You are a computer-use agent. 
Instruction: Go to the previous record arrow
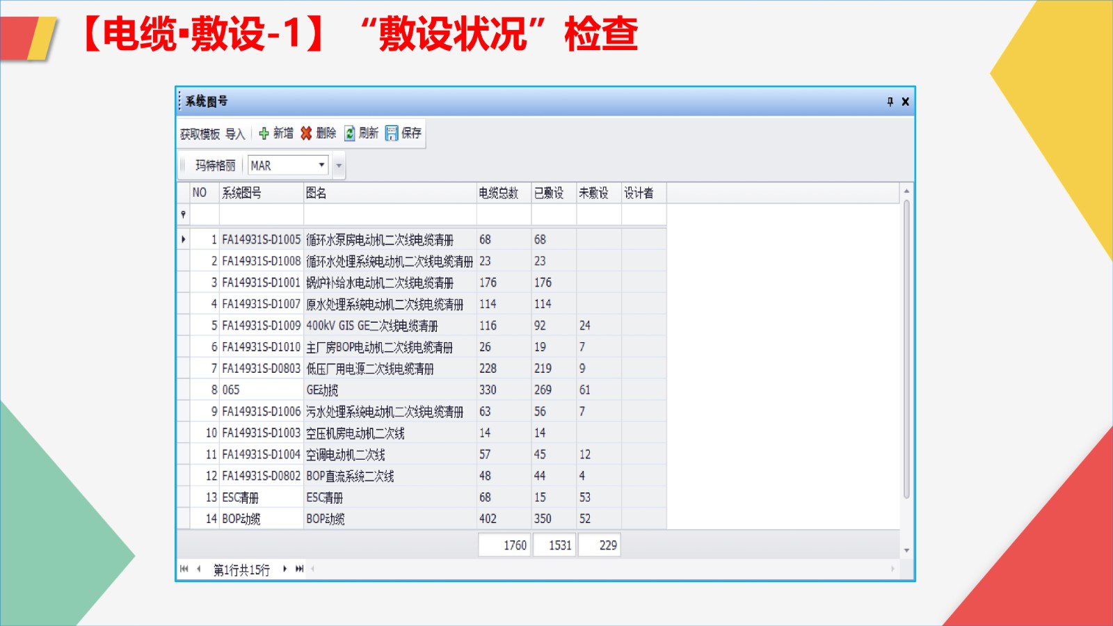tap(199, 569)
